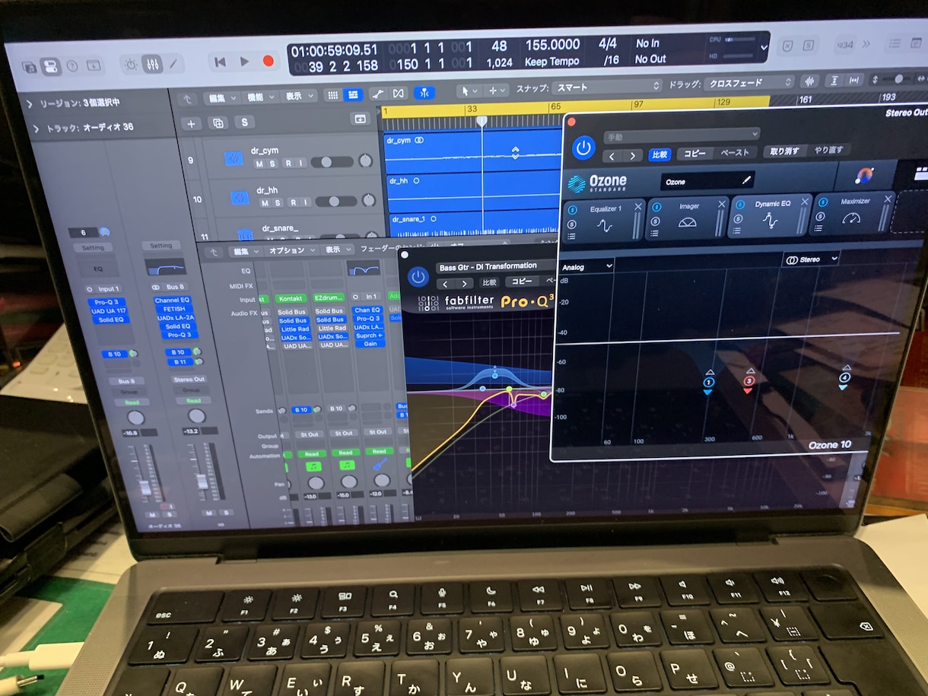Click Ozone 取り消す undo button
This screenshot has height=696, width=928.
pyautogui.click(x=784, y=151)
